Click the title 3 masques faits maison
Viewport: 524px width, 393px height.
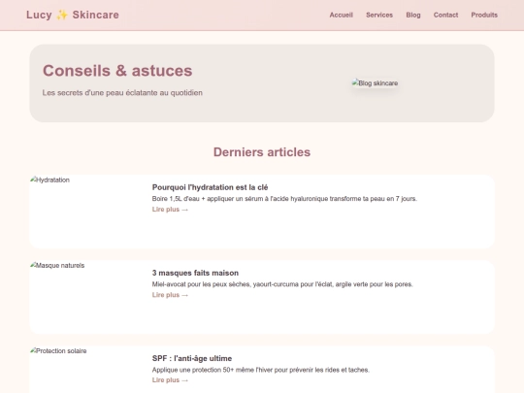[195, 273]
